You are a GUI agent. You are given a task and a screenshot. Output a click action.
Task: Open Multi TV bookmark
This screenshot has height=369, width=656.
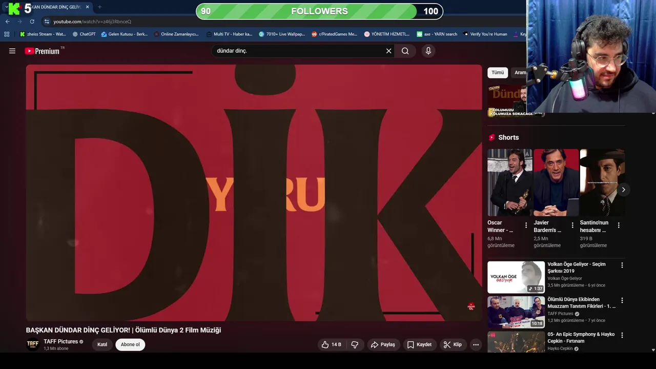coord(229,34)
